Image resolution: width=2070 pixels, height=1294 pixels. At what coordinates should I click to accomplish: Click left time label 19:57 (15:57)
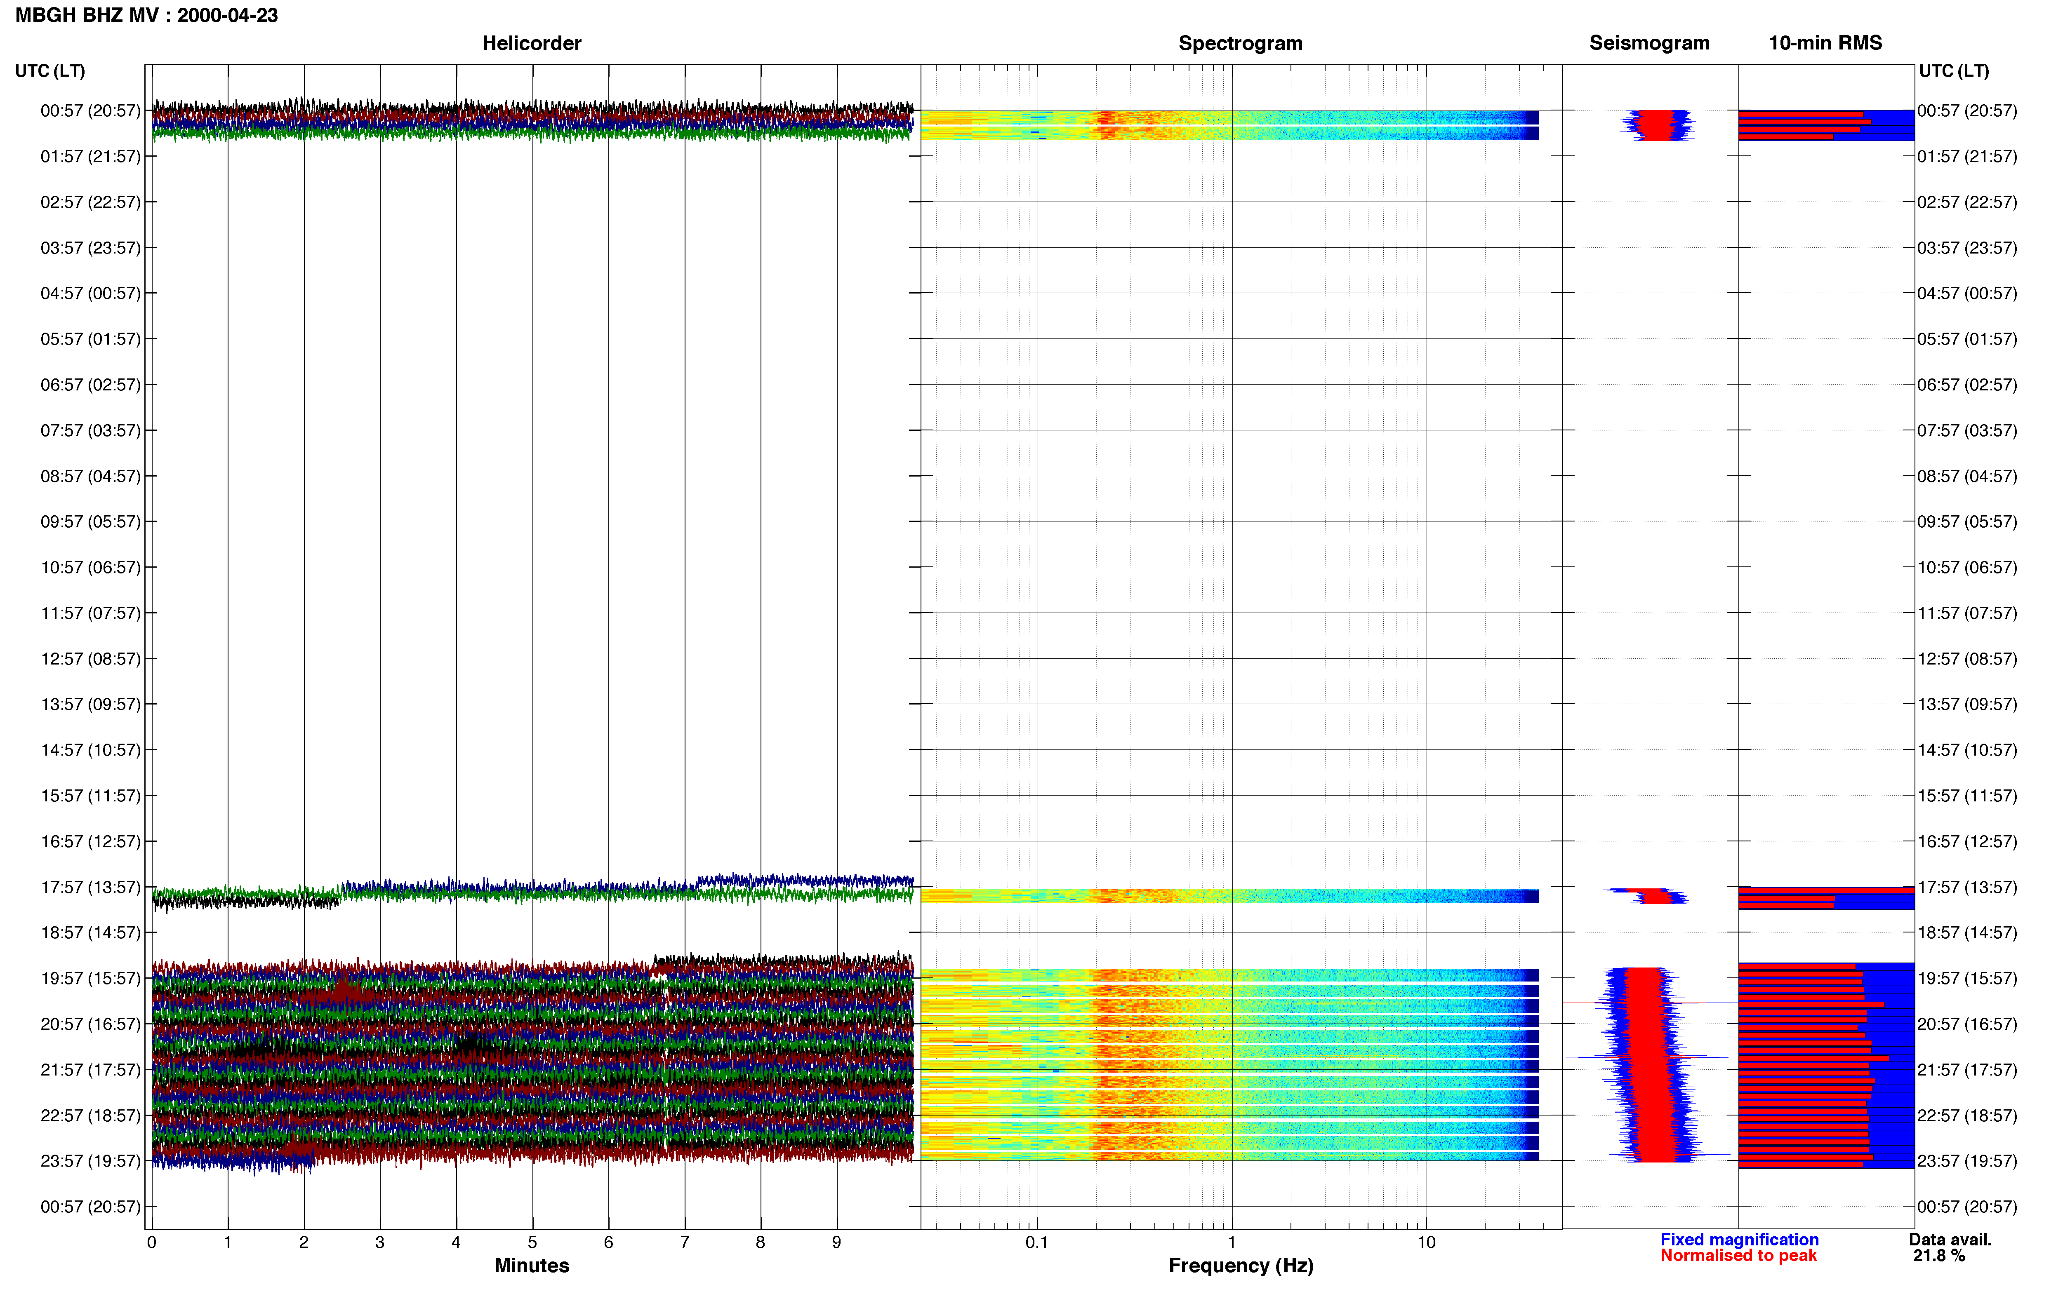tap(91, 978)
